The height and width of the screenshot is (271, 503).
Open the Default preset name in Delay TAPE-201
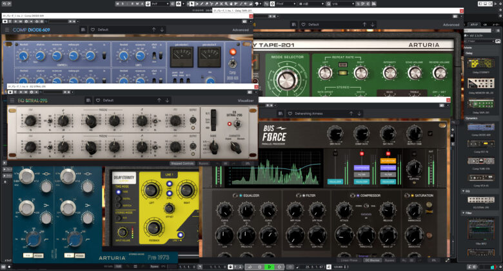pyautogui.click(x=313, y=25)
